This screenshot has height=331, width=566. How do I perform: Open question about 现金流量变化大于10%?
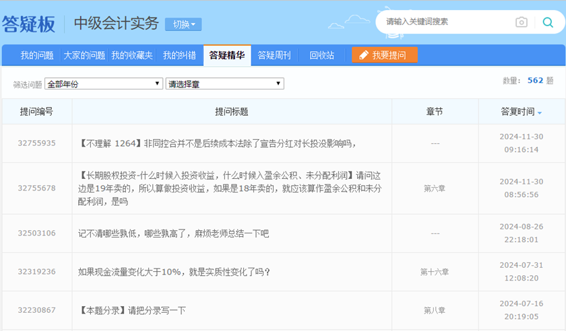(x=175, y=272)
